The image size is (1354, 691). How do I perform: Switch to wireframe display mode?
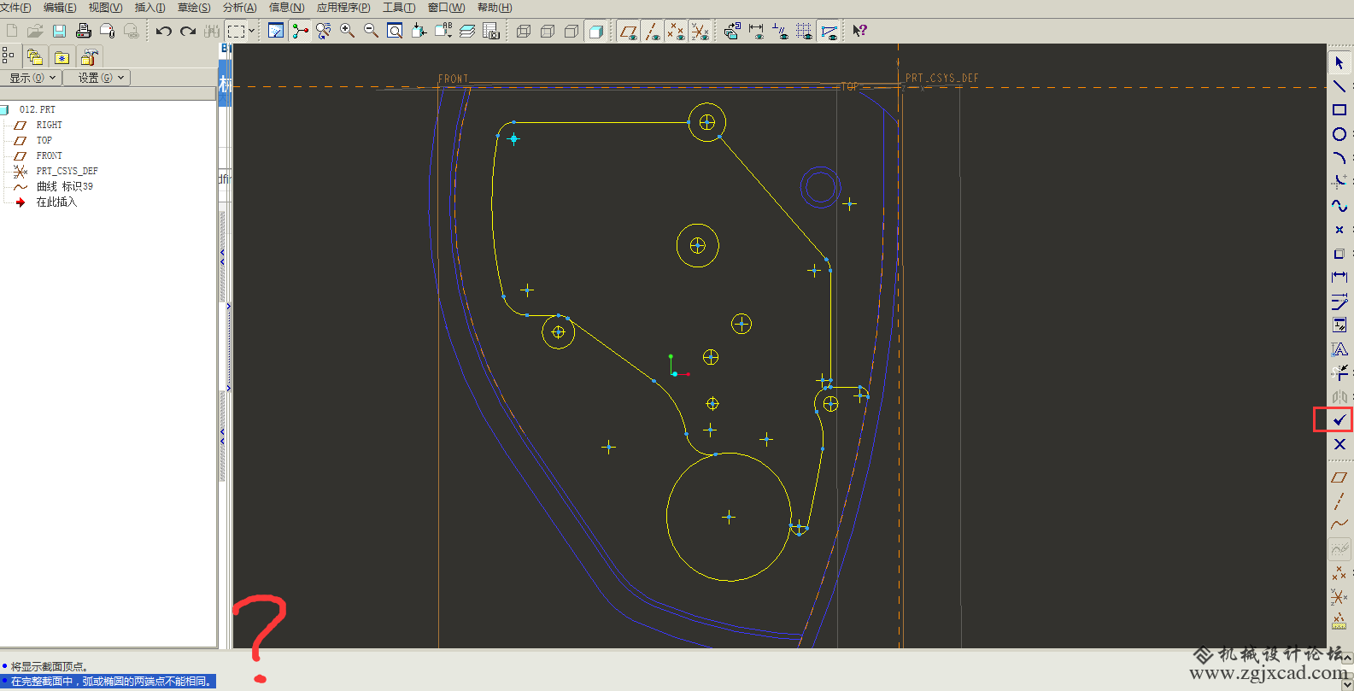pyautogui.click(x=524, y=31)
